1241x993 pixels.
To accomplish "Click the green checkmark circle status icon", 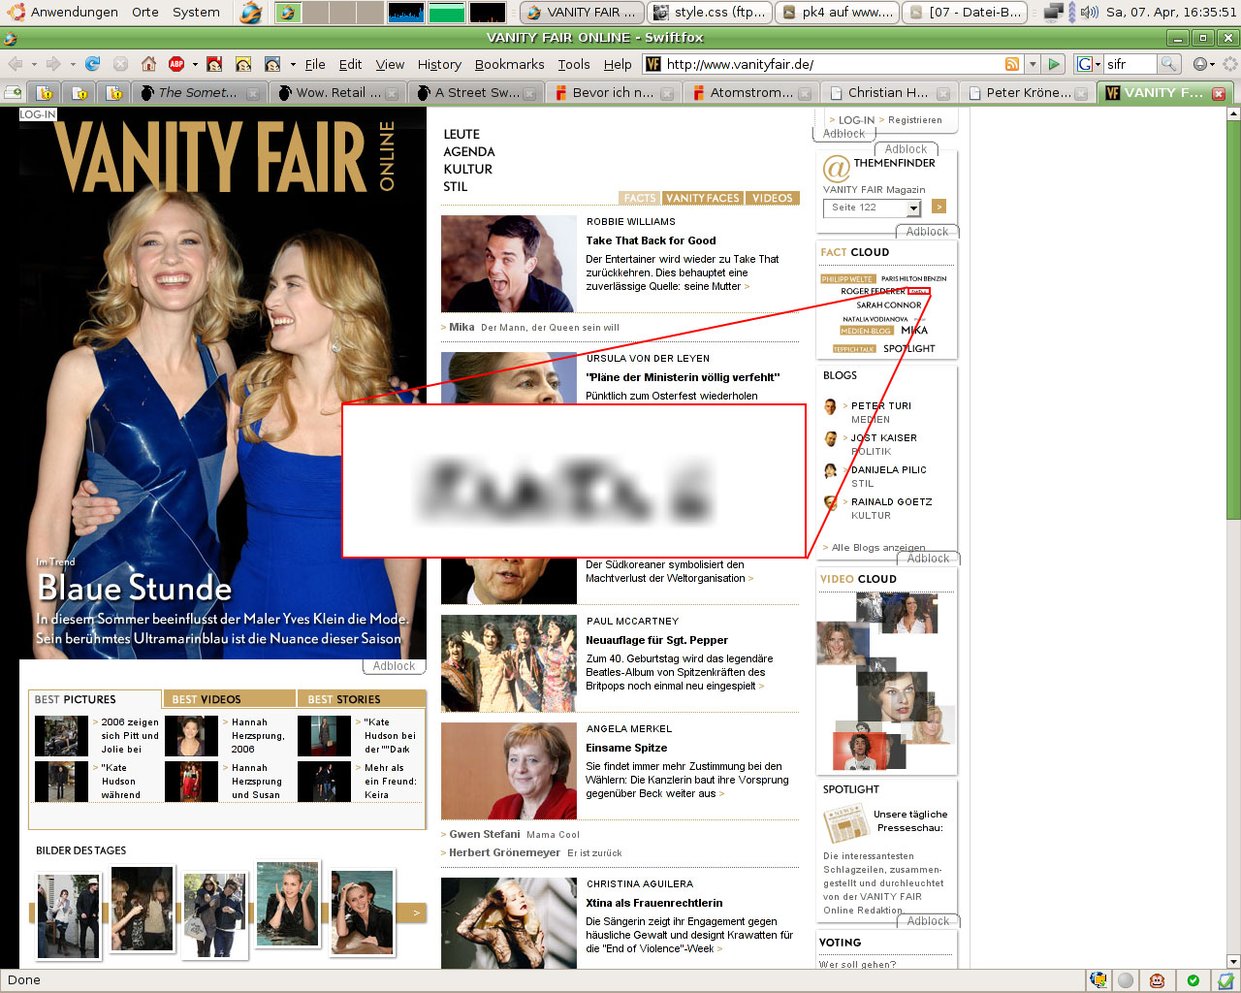I will coord(1193,980).
